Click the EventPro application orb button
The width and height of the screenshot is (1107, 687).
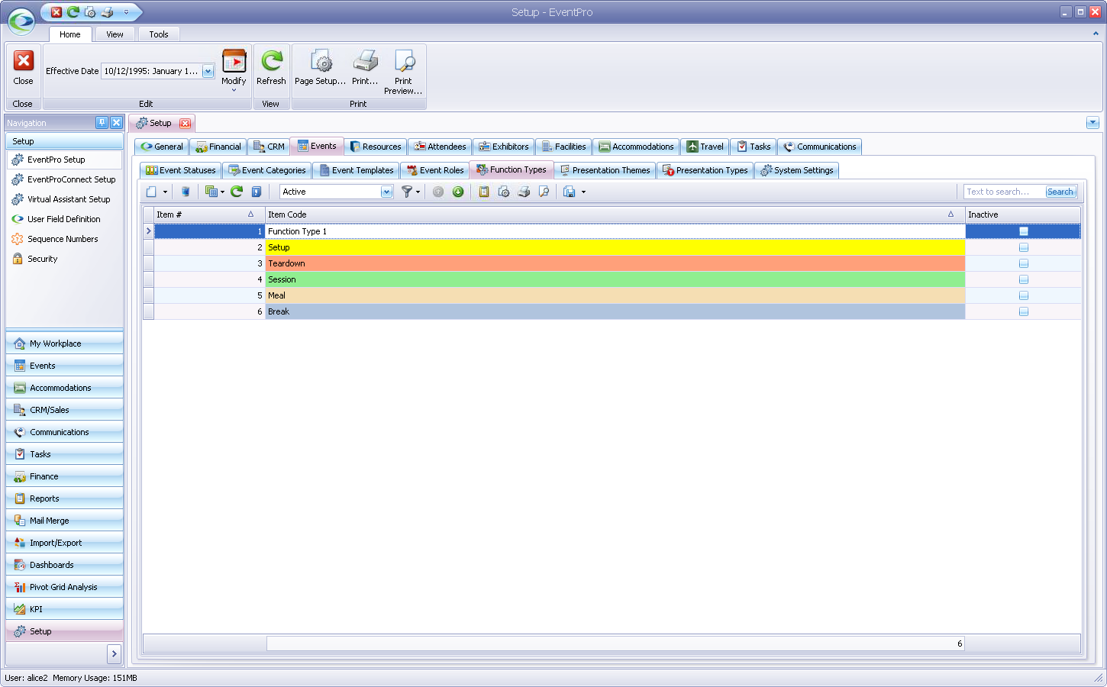pos(21,21)
